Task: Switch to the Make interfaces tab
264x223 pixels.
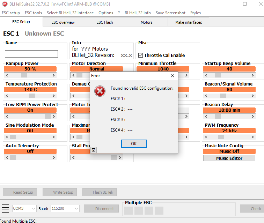Action: click(189, 22)
